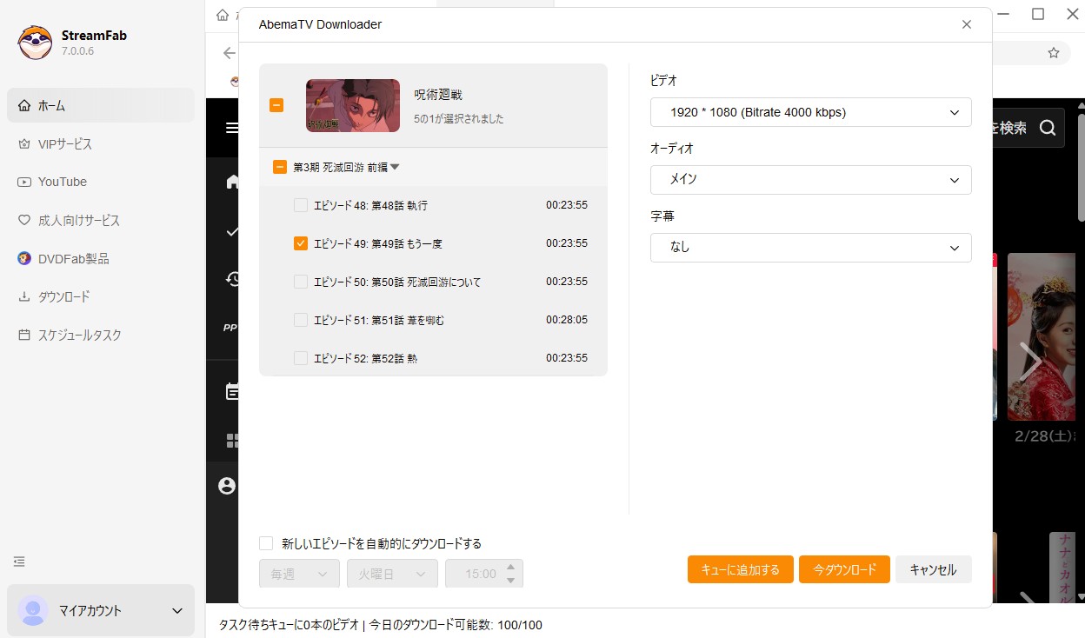Click the sidebar collapse icon
Viewport: 1085px width, 638px height.
[19, 562]
